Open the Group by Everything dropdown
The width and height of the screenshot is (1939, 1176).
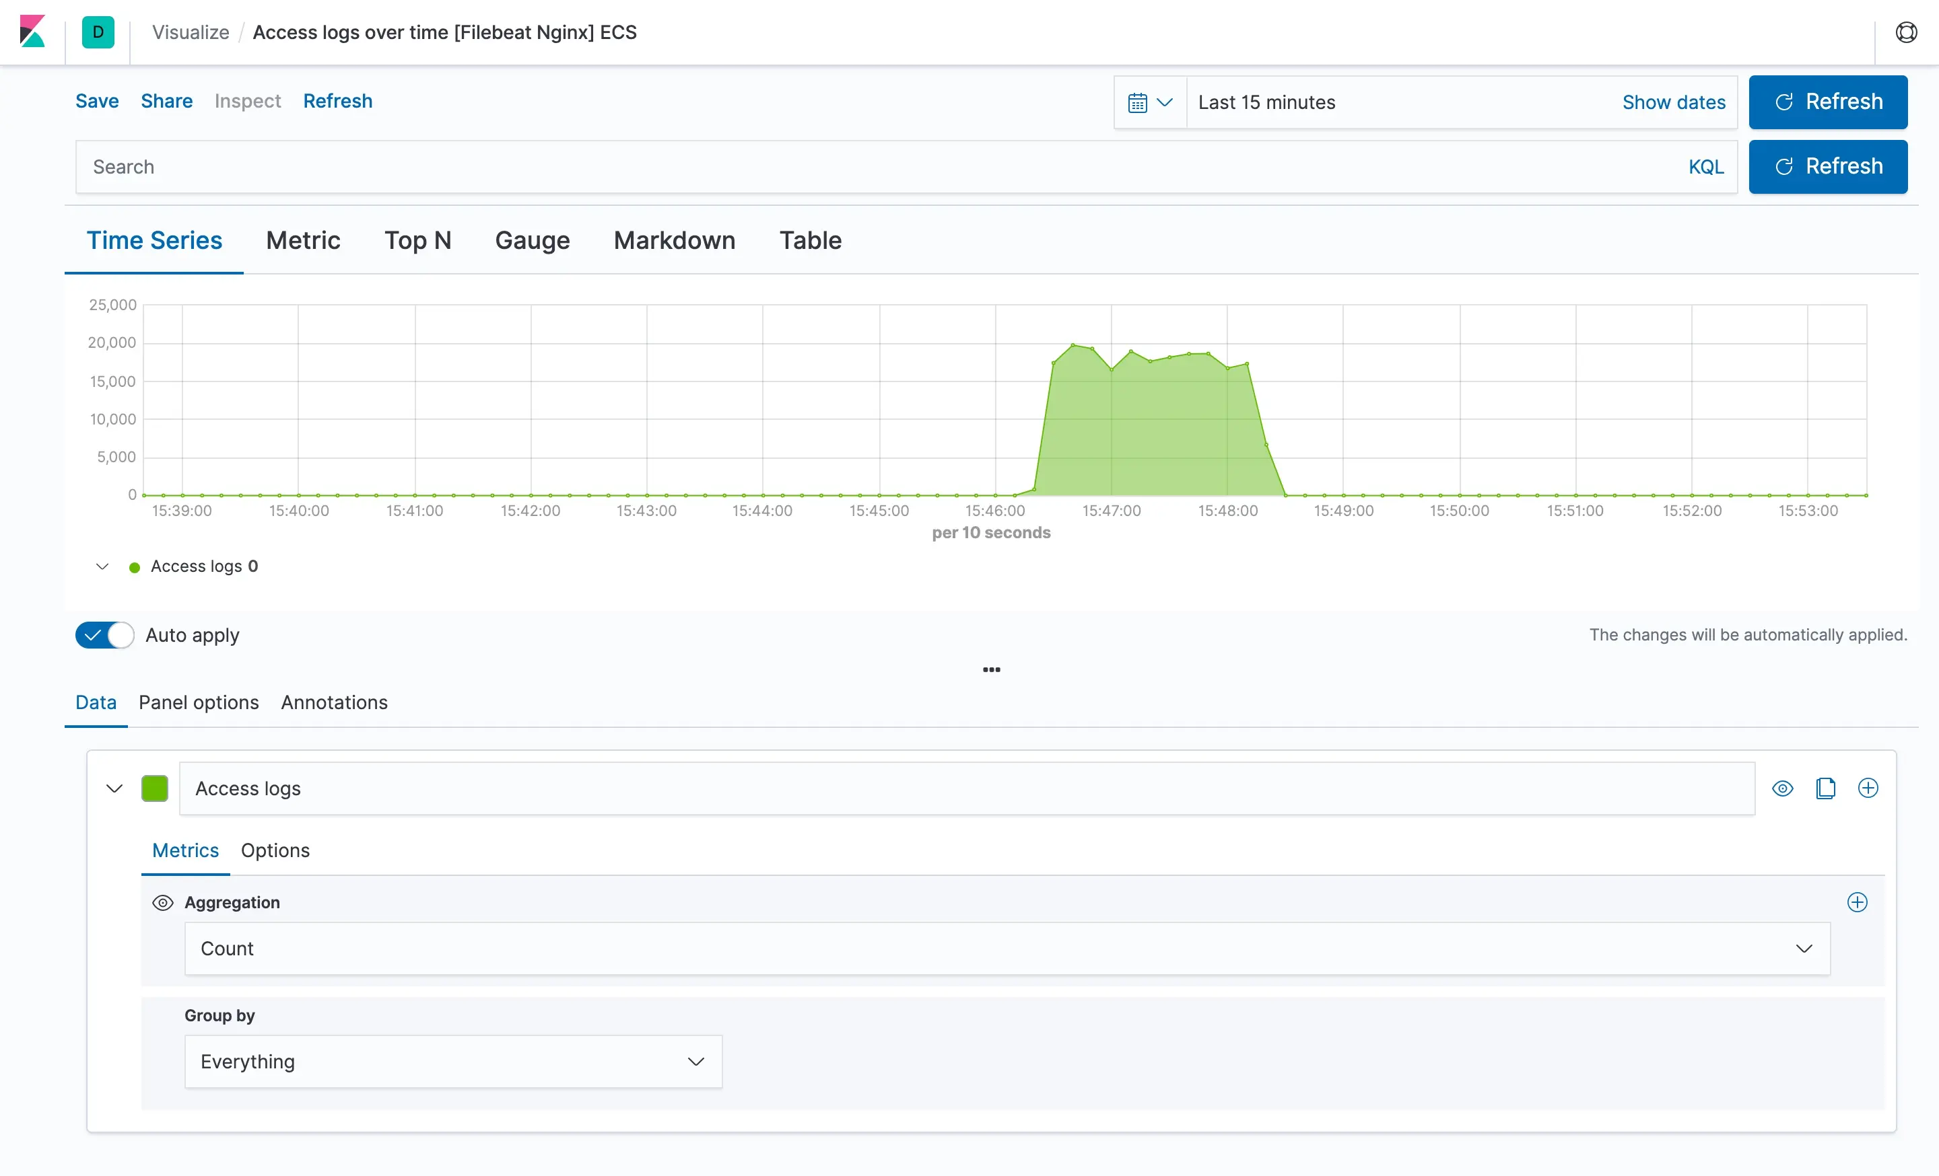(x=452, y=1061)
